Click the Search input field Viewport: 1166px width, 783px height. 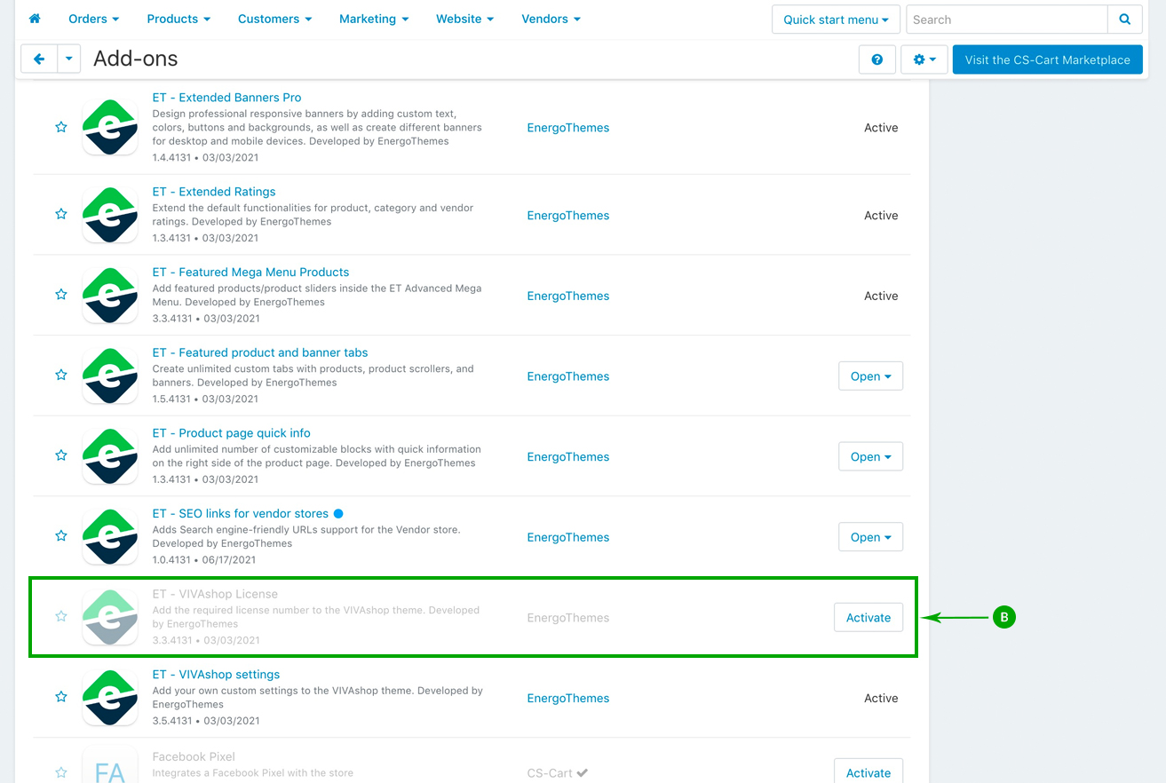tap(1006, 20)
